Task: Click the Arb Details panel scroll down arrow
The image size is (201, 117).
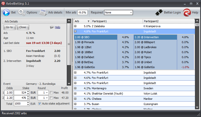Action: coord(69,84)
